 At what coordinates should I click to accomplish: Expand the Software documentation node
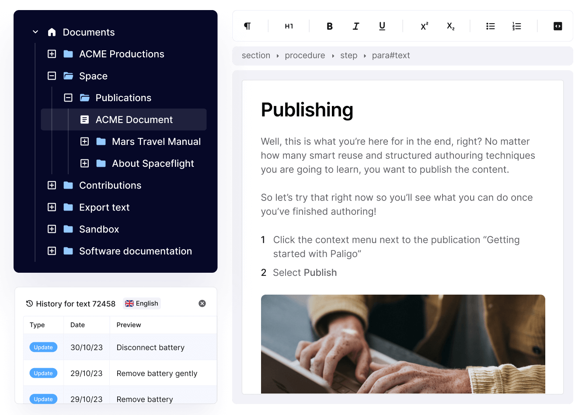pos(52,251)
